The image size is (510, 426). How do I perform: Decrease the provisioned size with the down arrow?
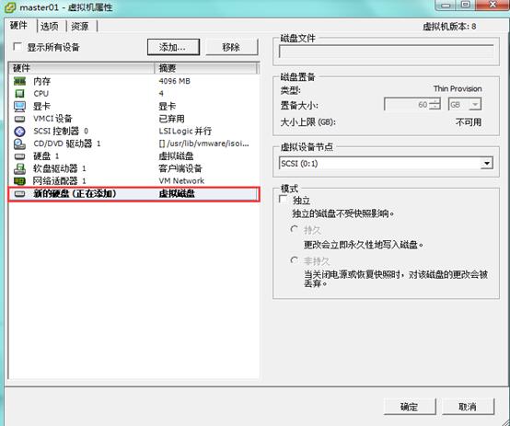435,108
